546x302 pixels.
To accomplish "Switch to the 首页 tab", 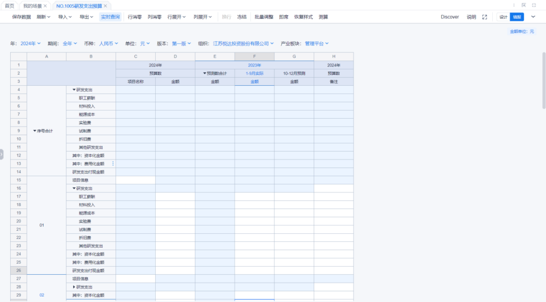I will pos(9,6).
